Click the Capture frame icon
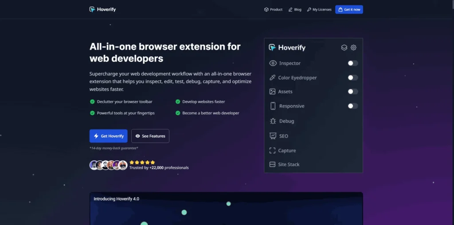 [272, 151]
